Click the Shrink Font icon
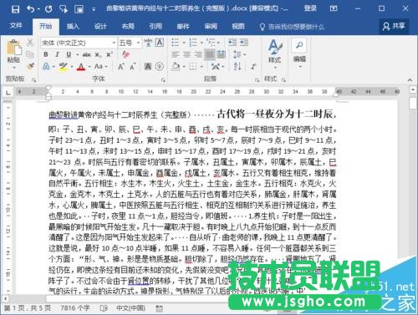The height and width of the screenshot is (315, 418). coord(132,67)
